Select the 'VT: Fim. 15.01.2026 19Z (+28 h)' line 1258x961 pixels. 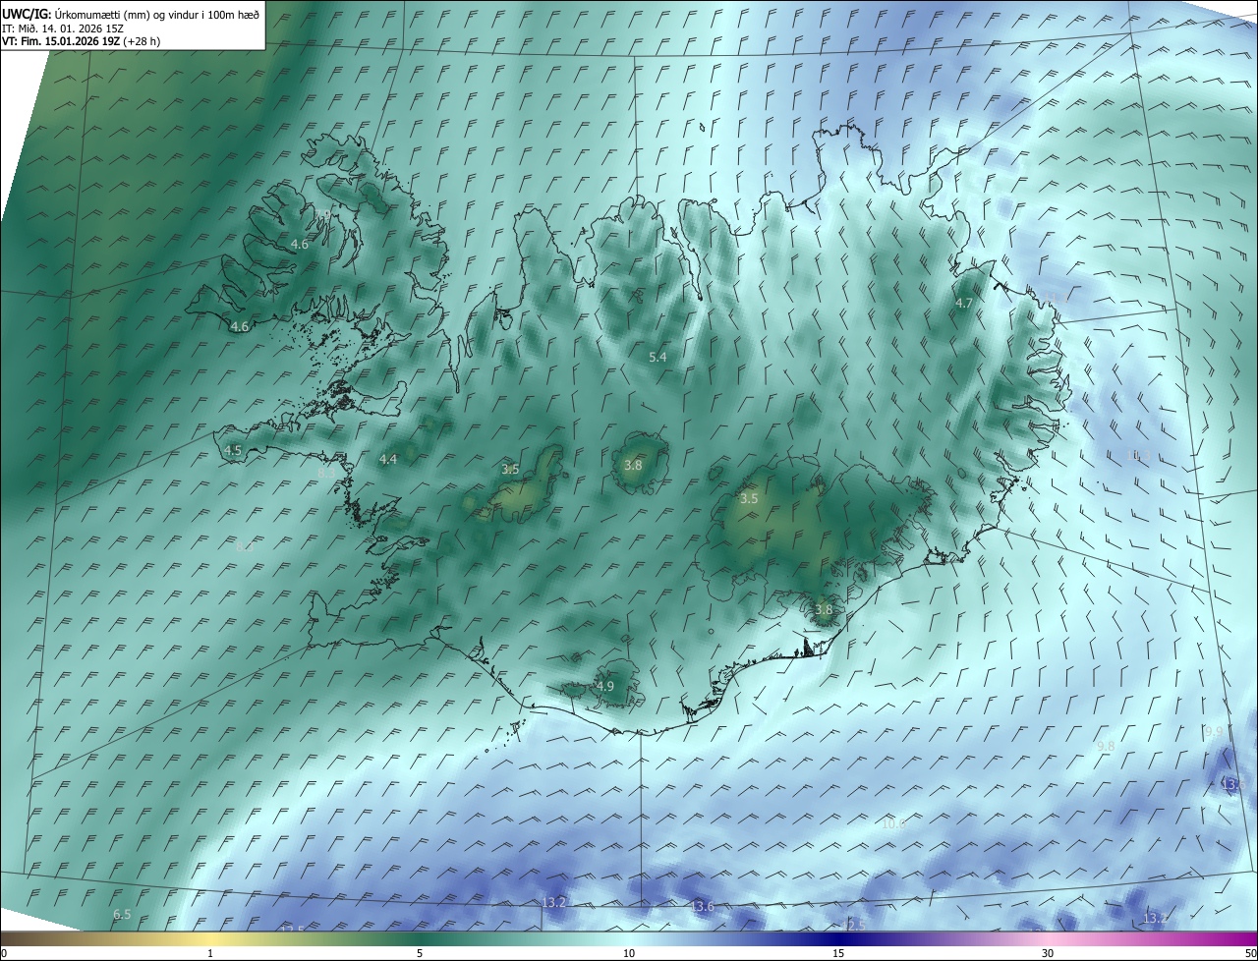coord(81,41)
